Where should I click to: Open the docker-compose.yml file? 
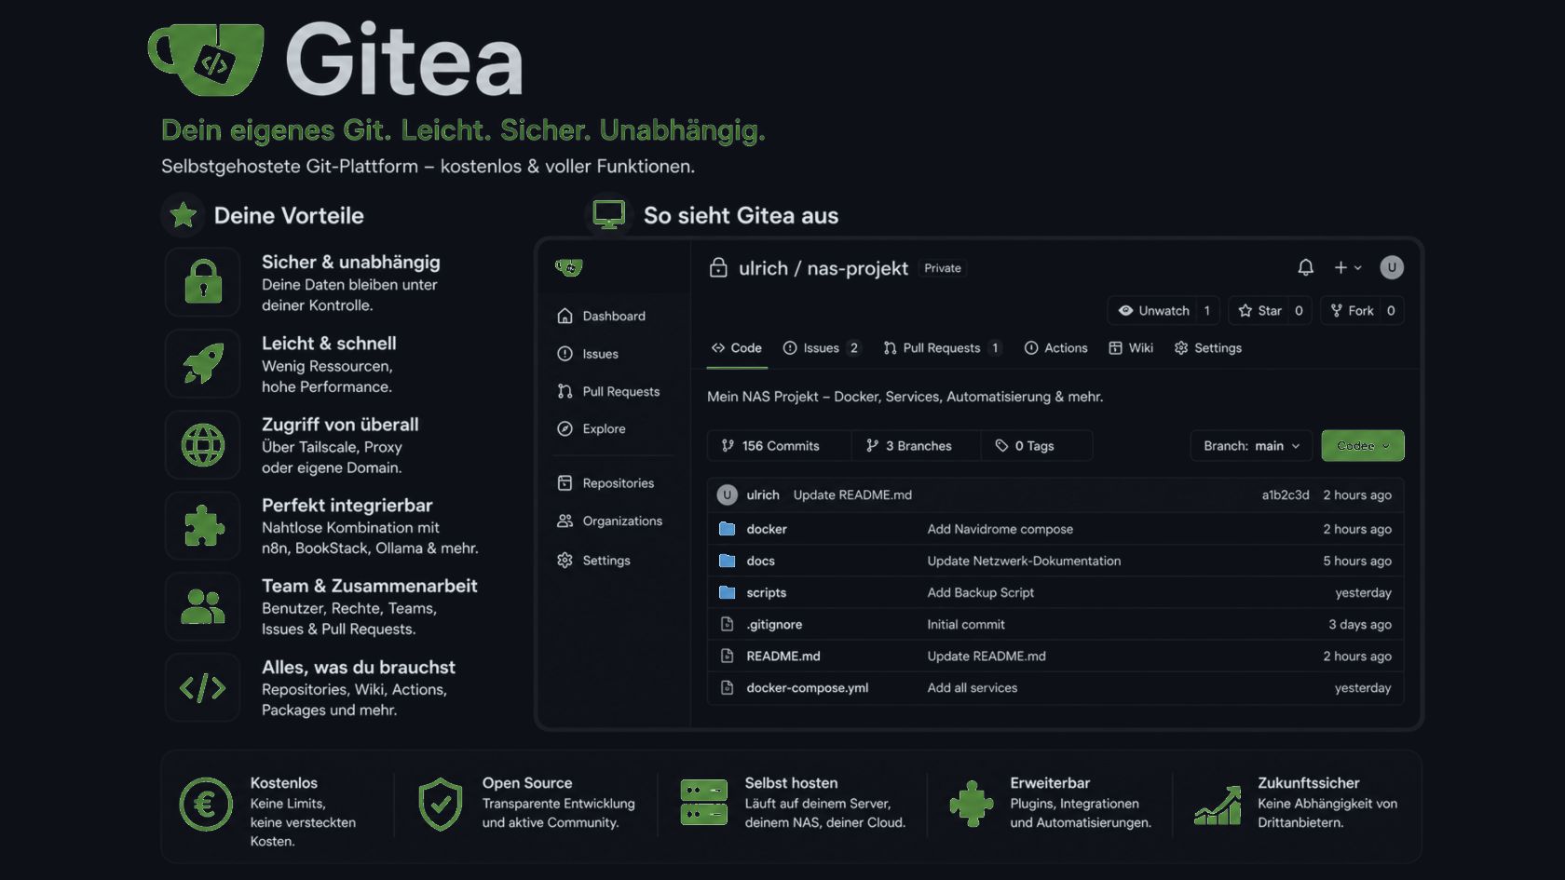click(807, 687)
